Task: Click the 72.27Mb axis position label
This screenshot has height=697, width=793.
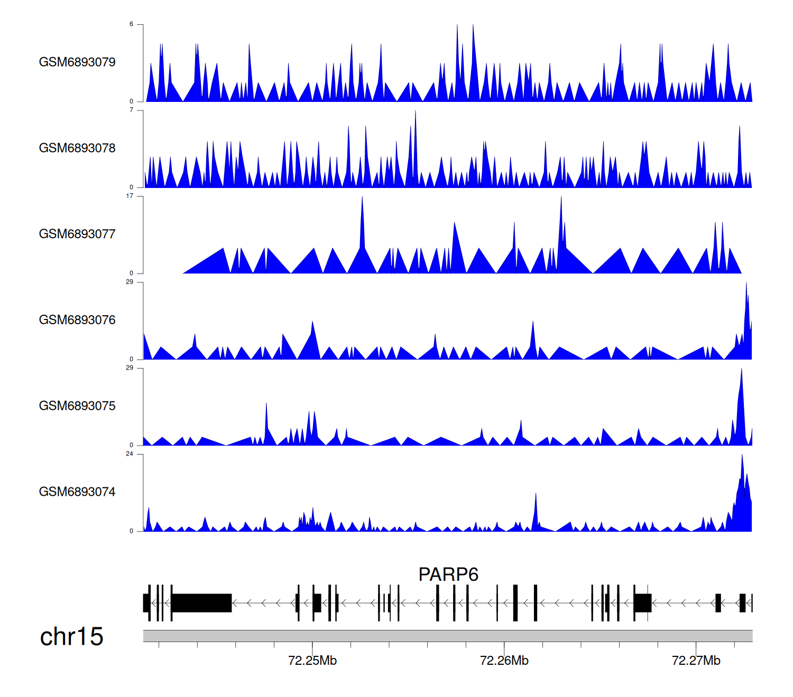Action: tap(696, 661)
